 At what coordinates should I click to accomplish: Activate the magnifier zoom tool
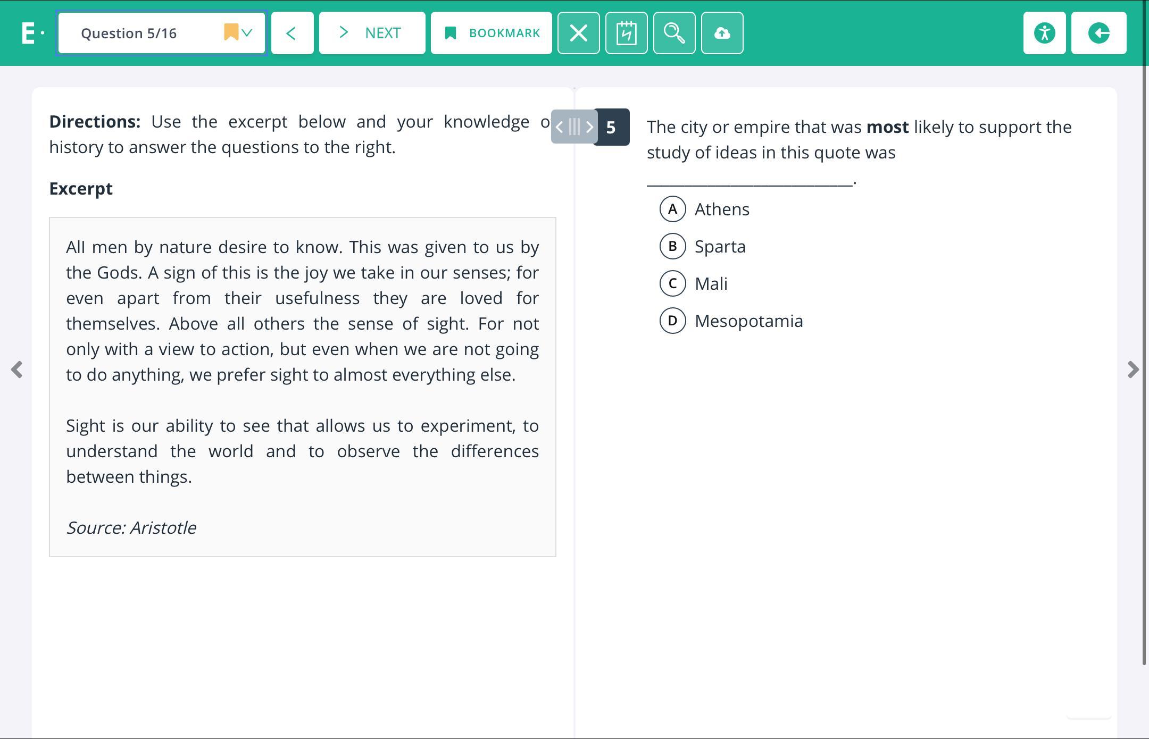point(674,33)
